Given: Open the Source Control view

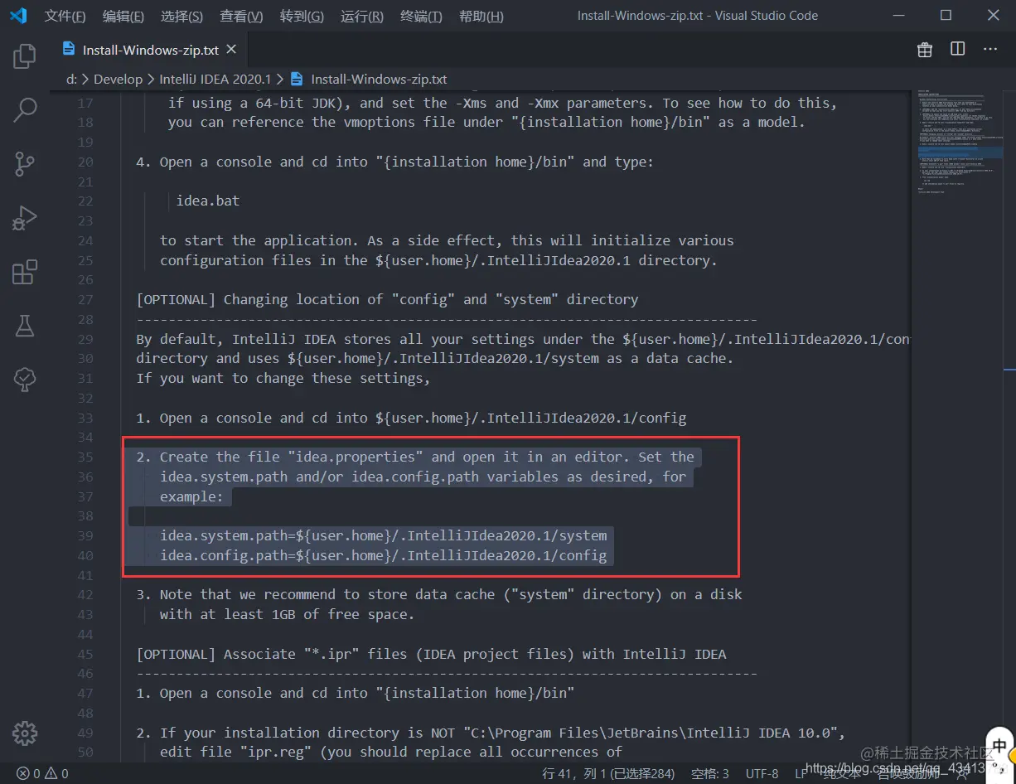Looking at the screenshot, I should click(25, 163).
